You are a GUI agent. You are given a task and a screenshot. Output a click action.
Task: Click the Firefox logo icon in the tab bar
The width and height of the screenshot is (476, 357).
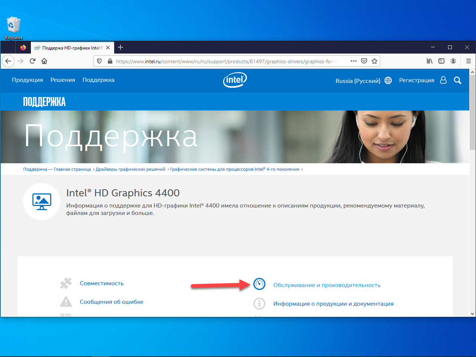tap(23, 48)
